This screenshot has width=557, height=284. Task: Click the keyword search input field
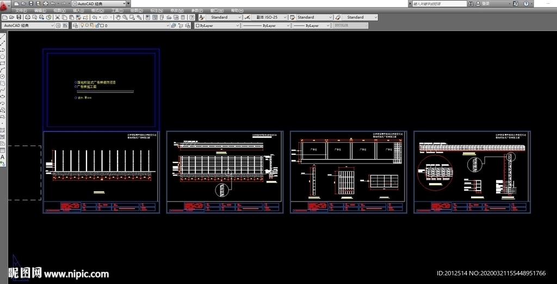click(438, 3)
